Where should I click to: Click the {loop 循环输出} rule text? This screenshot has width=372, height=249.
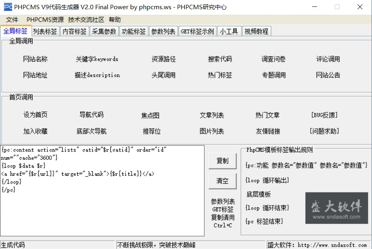click(267, 180)
